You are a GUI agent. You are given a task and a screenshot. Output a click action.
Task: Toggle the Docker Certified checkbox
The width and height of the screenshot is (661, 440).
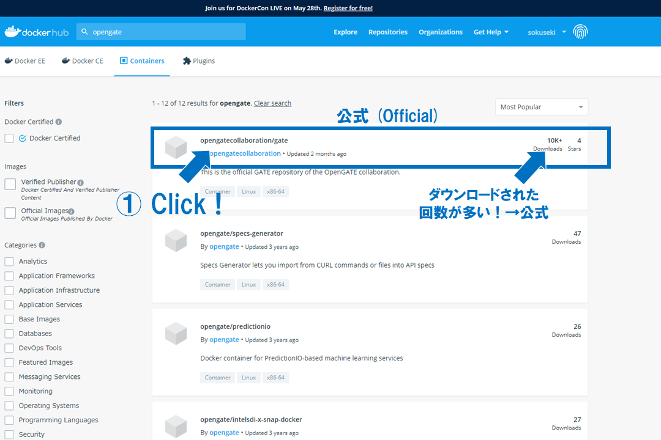[9, 138]
